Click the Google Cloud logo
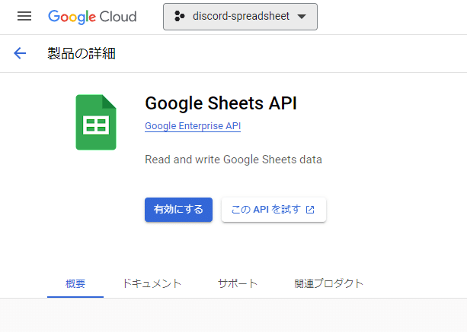Viewport: 467px width, 332px height. [x=92, y=17]
